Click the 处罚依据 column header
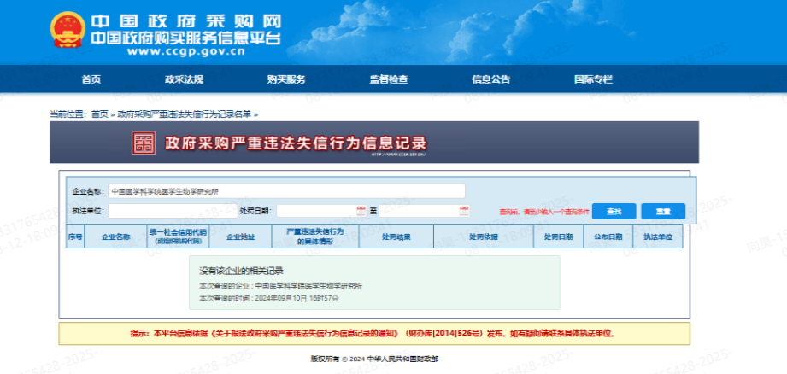The width and height of the screenshot is (787, 374). point(484,237)
